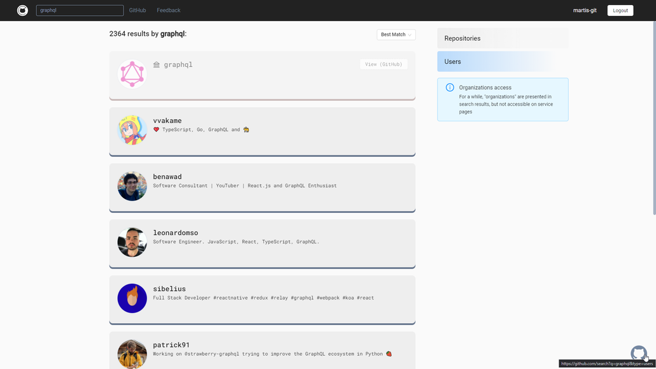
Task: Click patrick91's avatar image
Action: coord(132,354)
